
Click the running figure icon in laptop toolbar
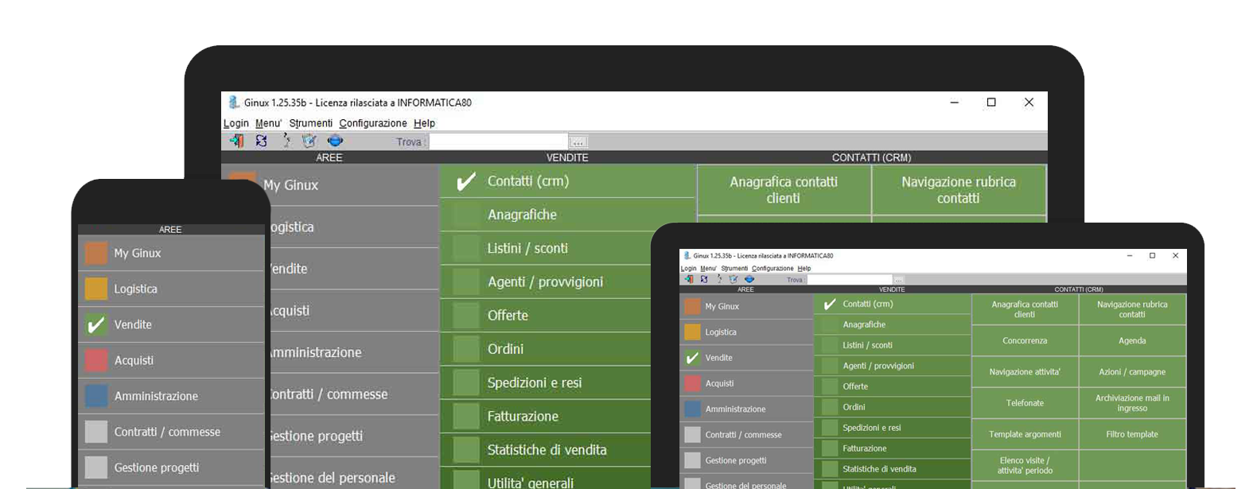tap(286, 141)
